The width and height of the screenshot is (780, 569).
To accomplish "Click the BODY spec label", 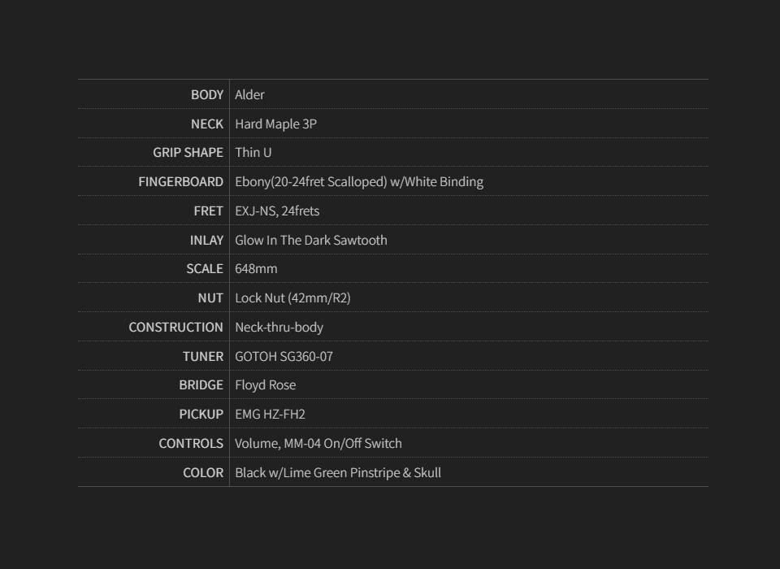I will pos(207,94).
